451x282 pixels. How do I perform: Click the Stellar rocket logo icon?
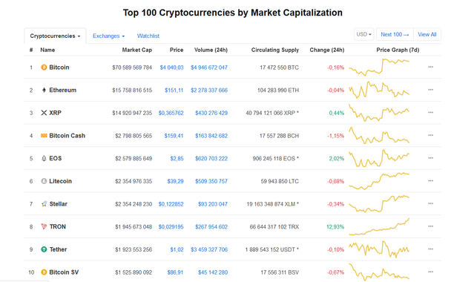tap(44, 204)
